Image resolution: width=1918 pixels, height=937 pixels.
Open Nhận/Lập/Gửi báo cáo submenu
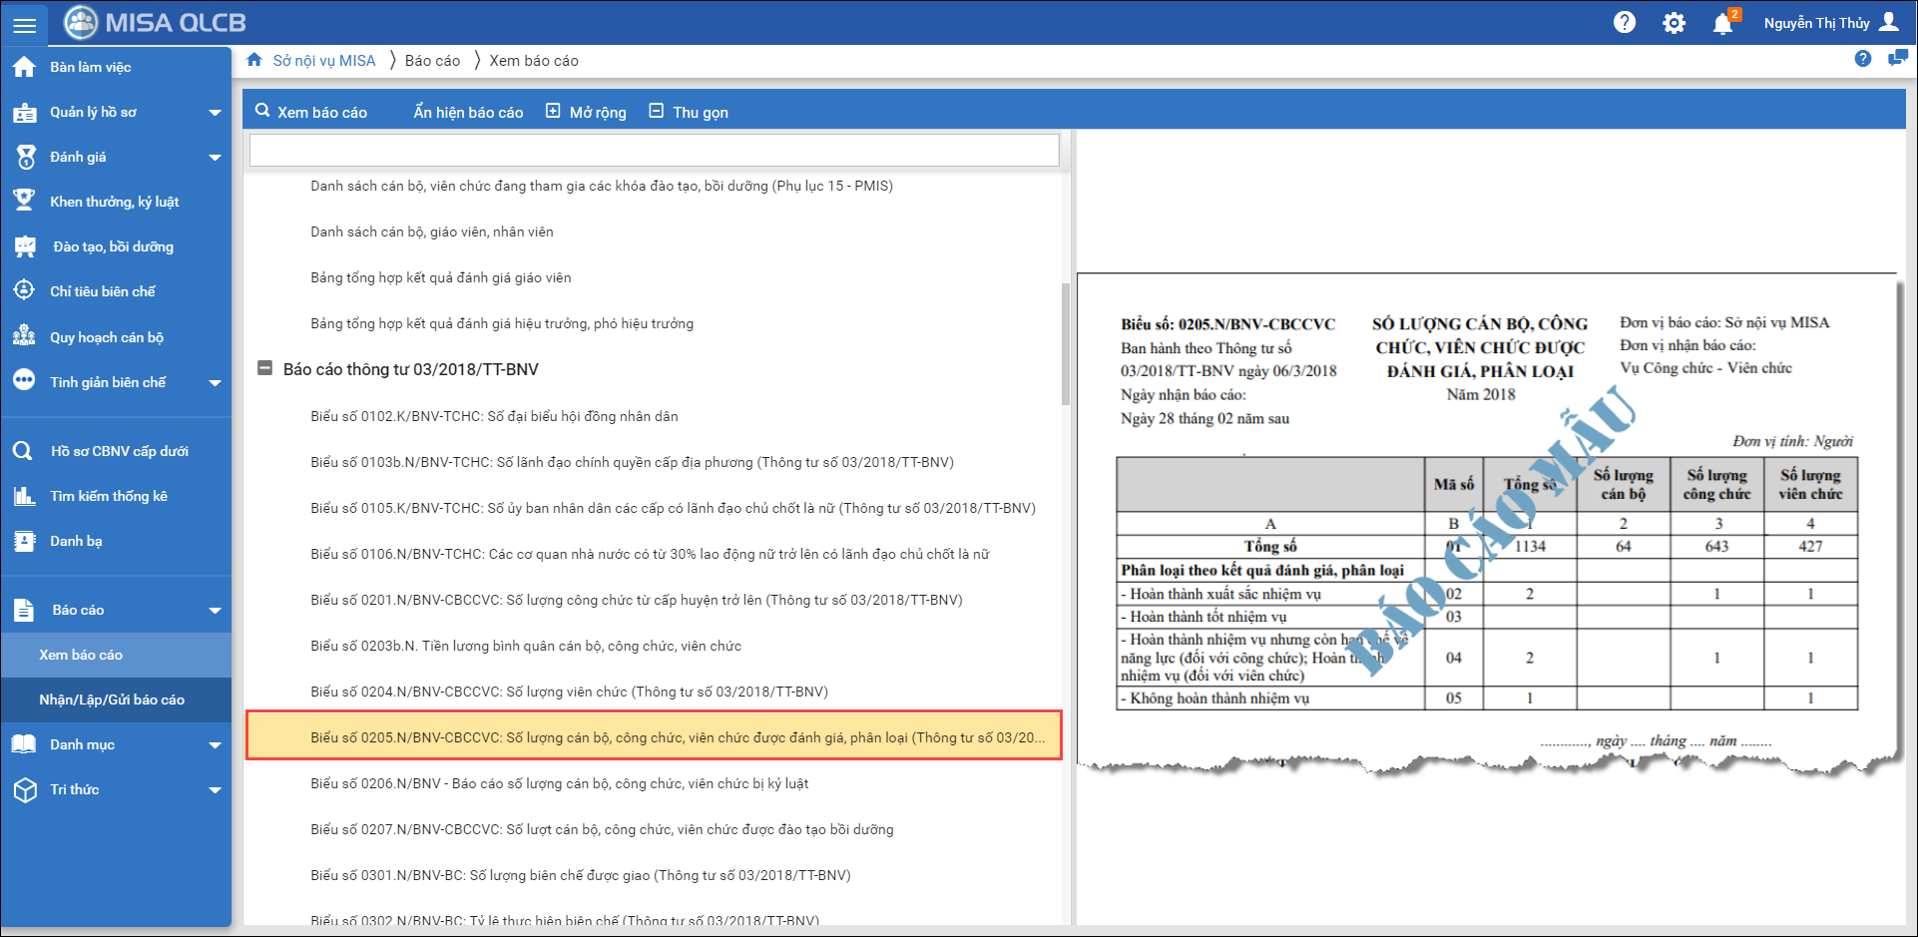click(112, 700)
